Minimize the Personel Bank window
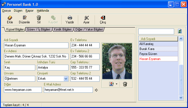The image size is (188, 108). coord(171,4)
